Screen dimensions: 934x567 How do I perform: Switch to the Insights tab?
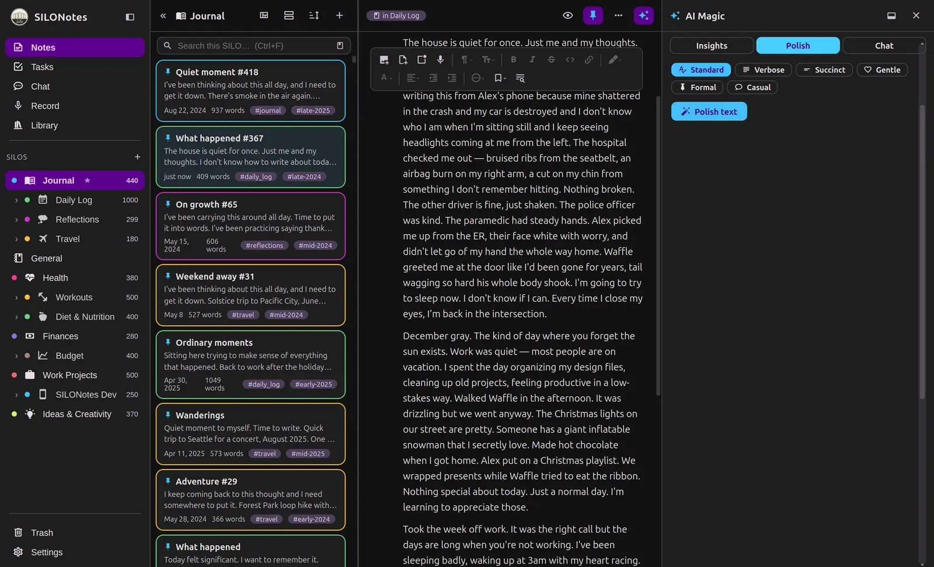[712, 46]
